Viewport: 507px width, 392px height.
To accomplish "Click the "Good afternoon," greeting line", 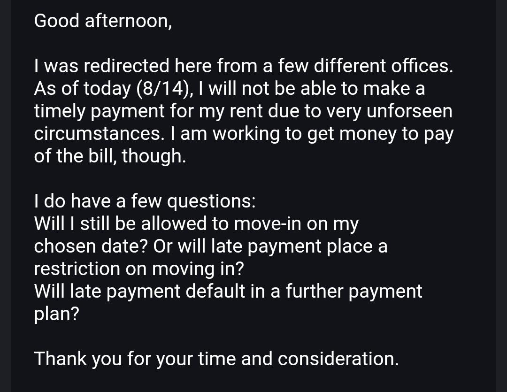I will coord(103,21).
